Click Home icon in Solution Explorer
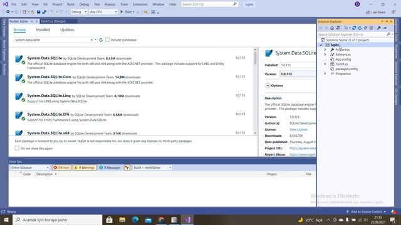401x225 pixels. click(332, 28)
